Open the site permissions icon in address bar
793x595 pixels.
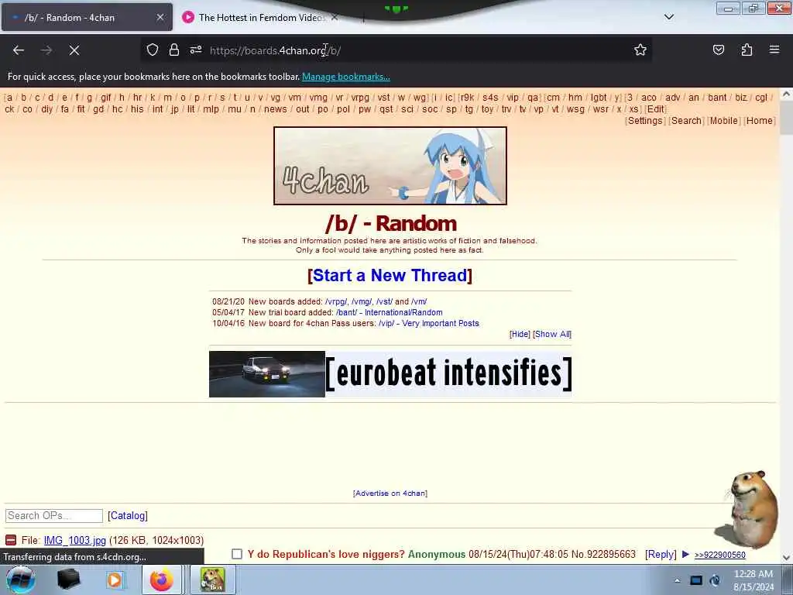pos(196,50)
